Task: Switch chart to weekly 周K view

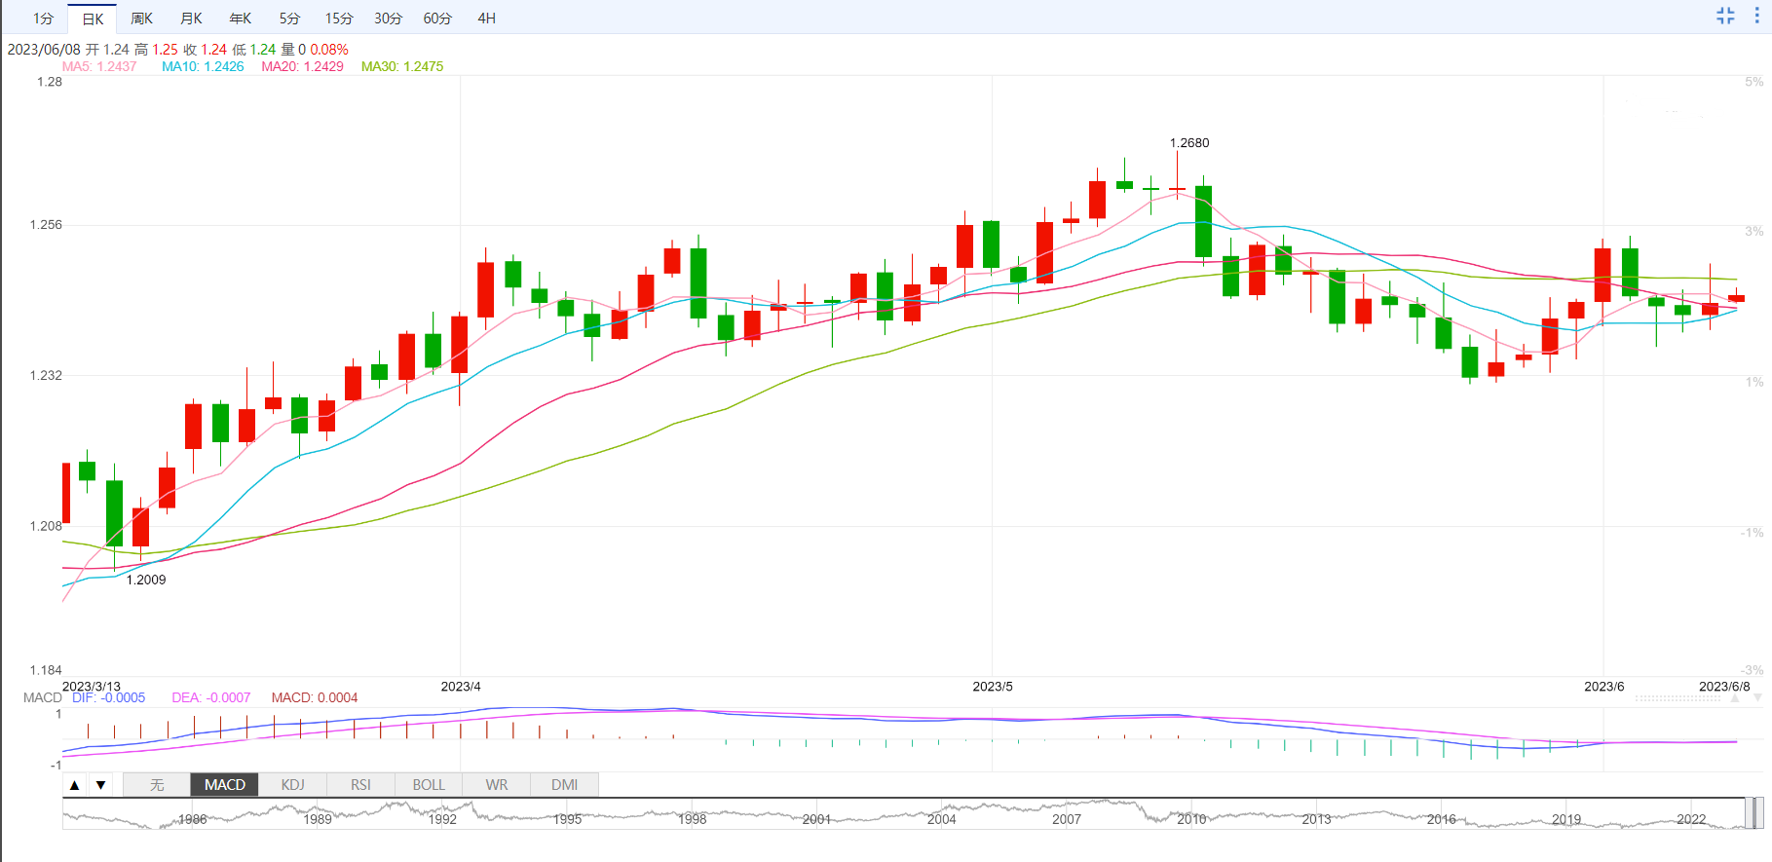Action: (141, 19)
